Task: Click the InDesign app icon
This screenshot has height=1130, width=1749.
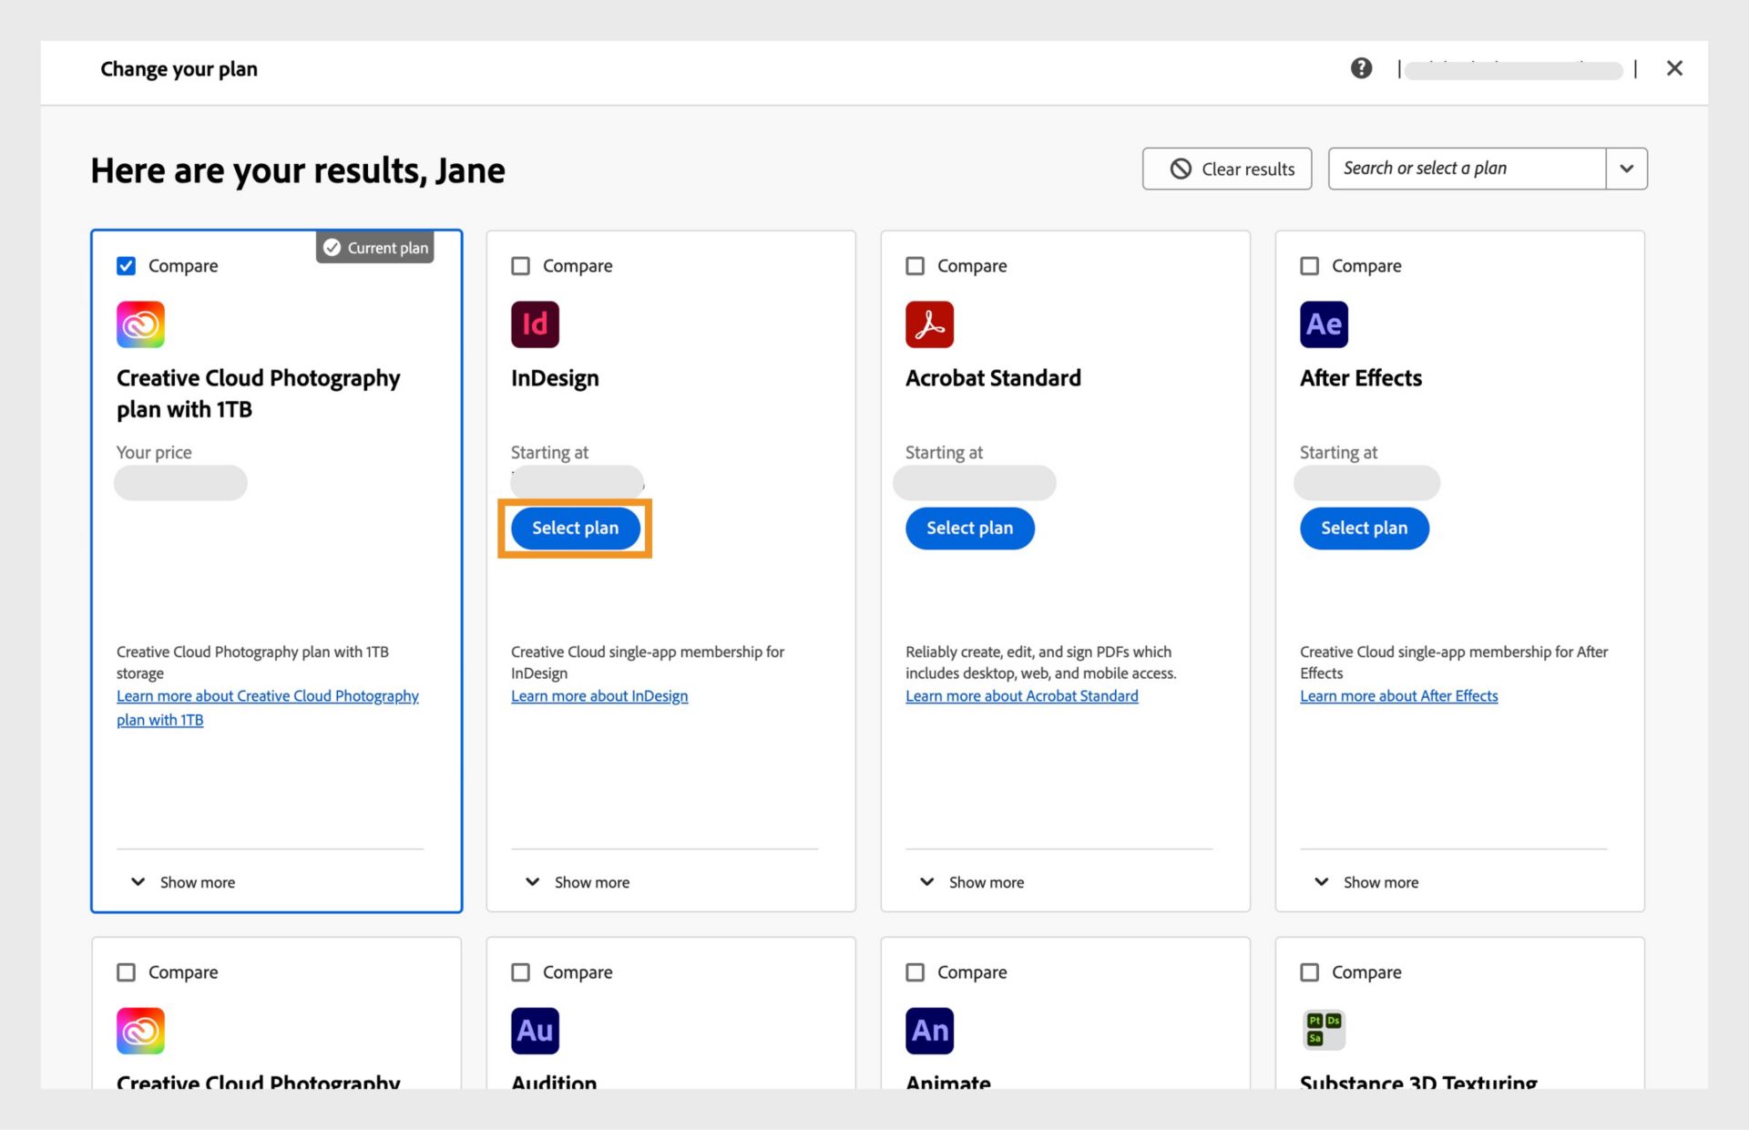Action: [535, 324]
